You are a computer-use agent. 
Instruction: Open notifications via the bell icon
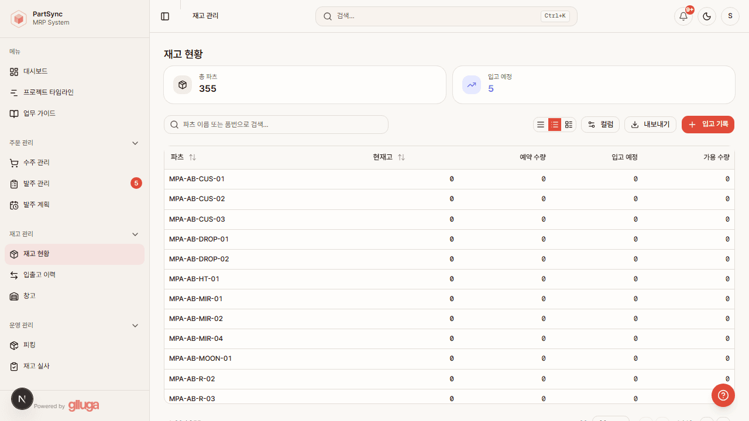[683, 16]
